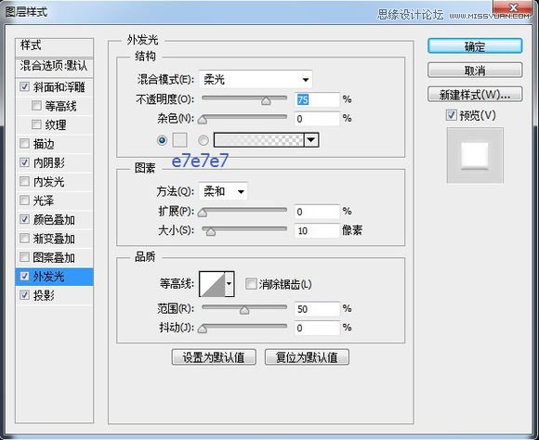
Task: Enable the 渐变叠加 checkbox
Action: click(x=24, y=238)
